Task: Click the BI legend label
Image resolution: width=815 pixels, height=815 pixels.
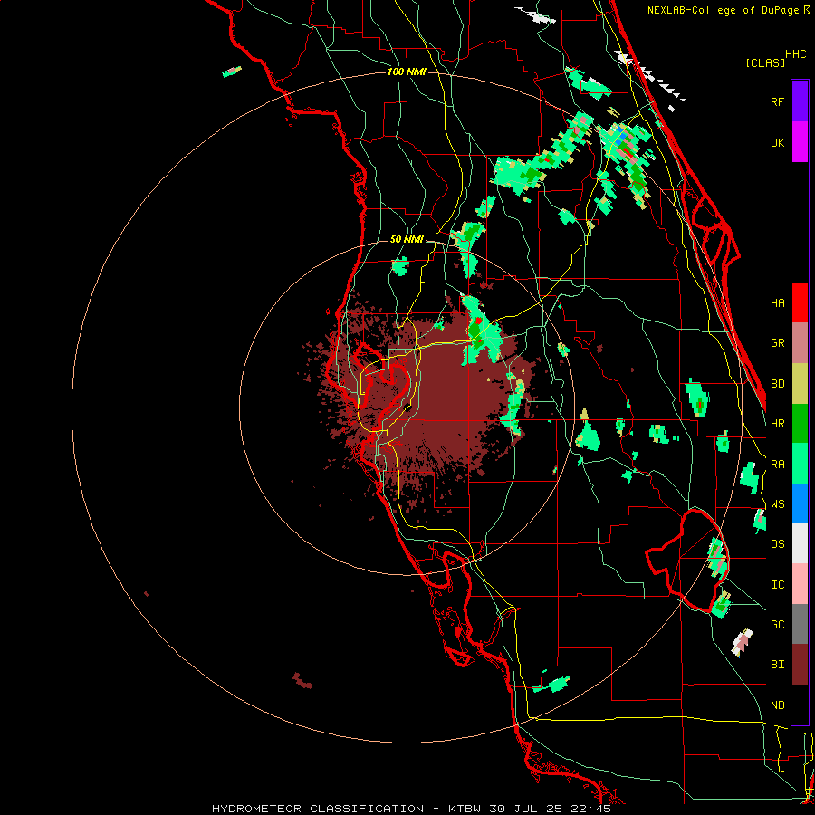Action: point(777,665)
